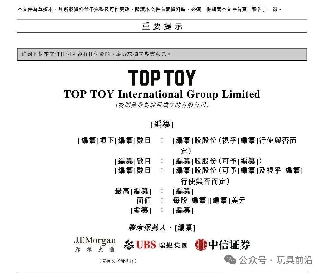
Task: Click TOP TOY International Group Limited name
Action: coord(161,94)
